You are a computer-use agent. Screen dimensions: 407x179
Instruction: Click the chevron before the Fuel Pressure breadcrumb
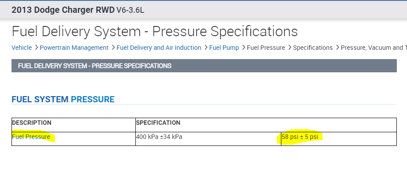[243, 48]
